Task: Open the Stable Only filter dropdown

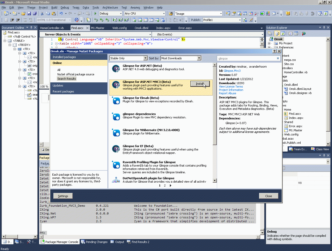Action: 146,58
